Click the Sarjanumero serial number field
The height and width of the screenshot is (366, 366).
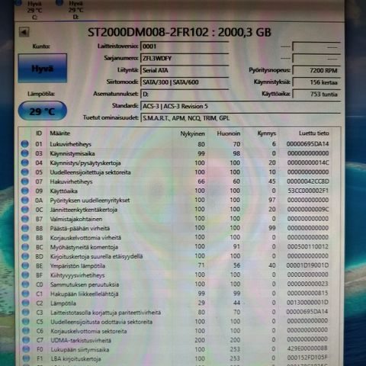point(185,58)
